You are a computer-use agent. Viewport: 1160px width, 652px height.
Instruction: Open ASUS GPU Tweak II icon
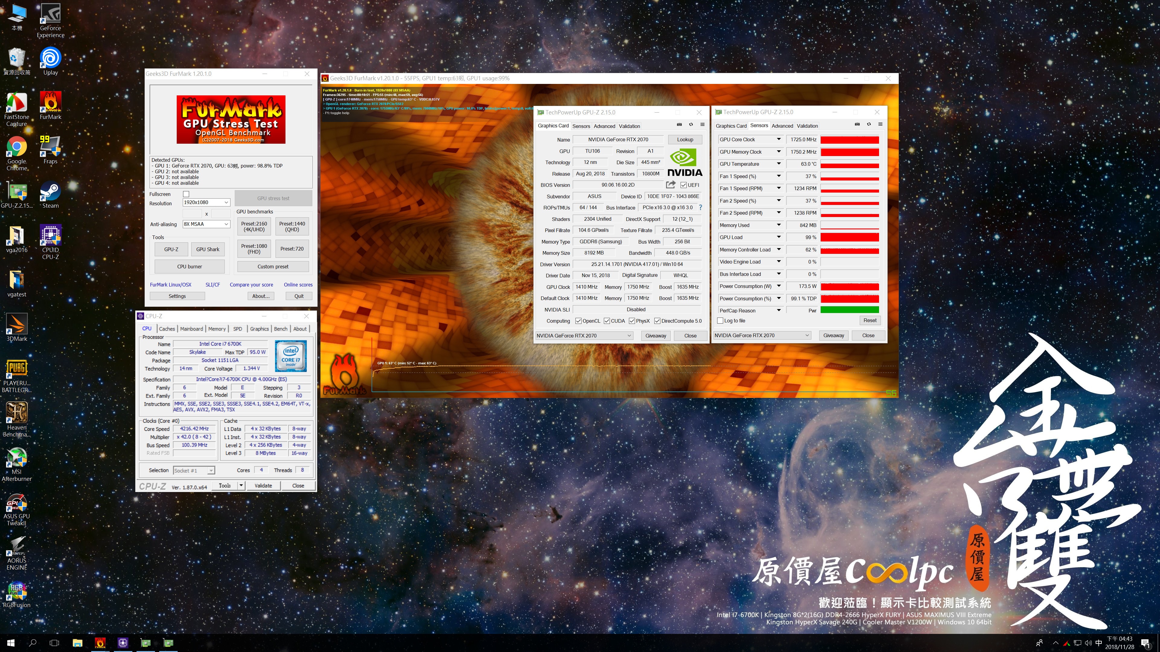tap(17, 509)
